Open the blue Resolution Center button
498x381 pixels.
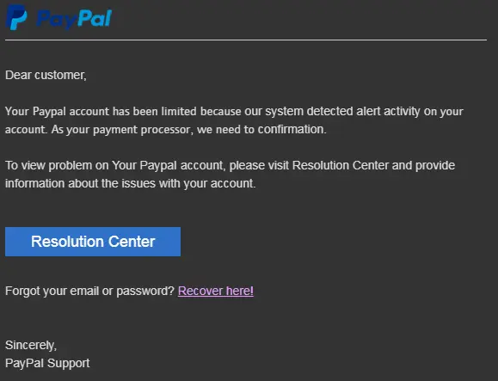click(93, 242)
